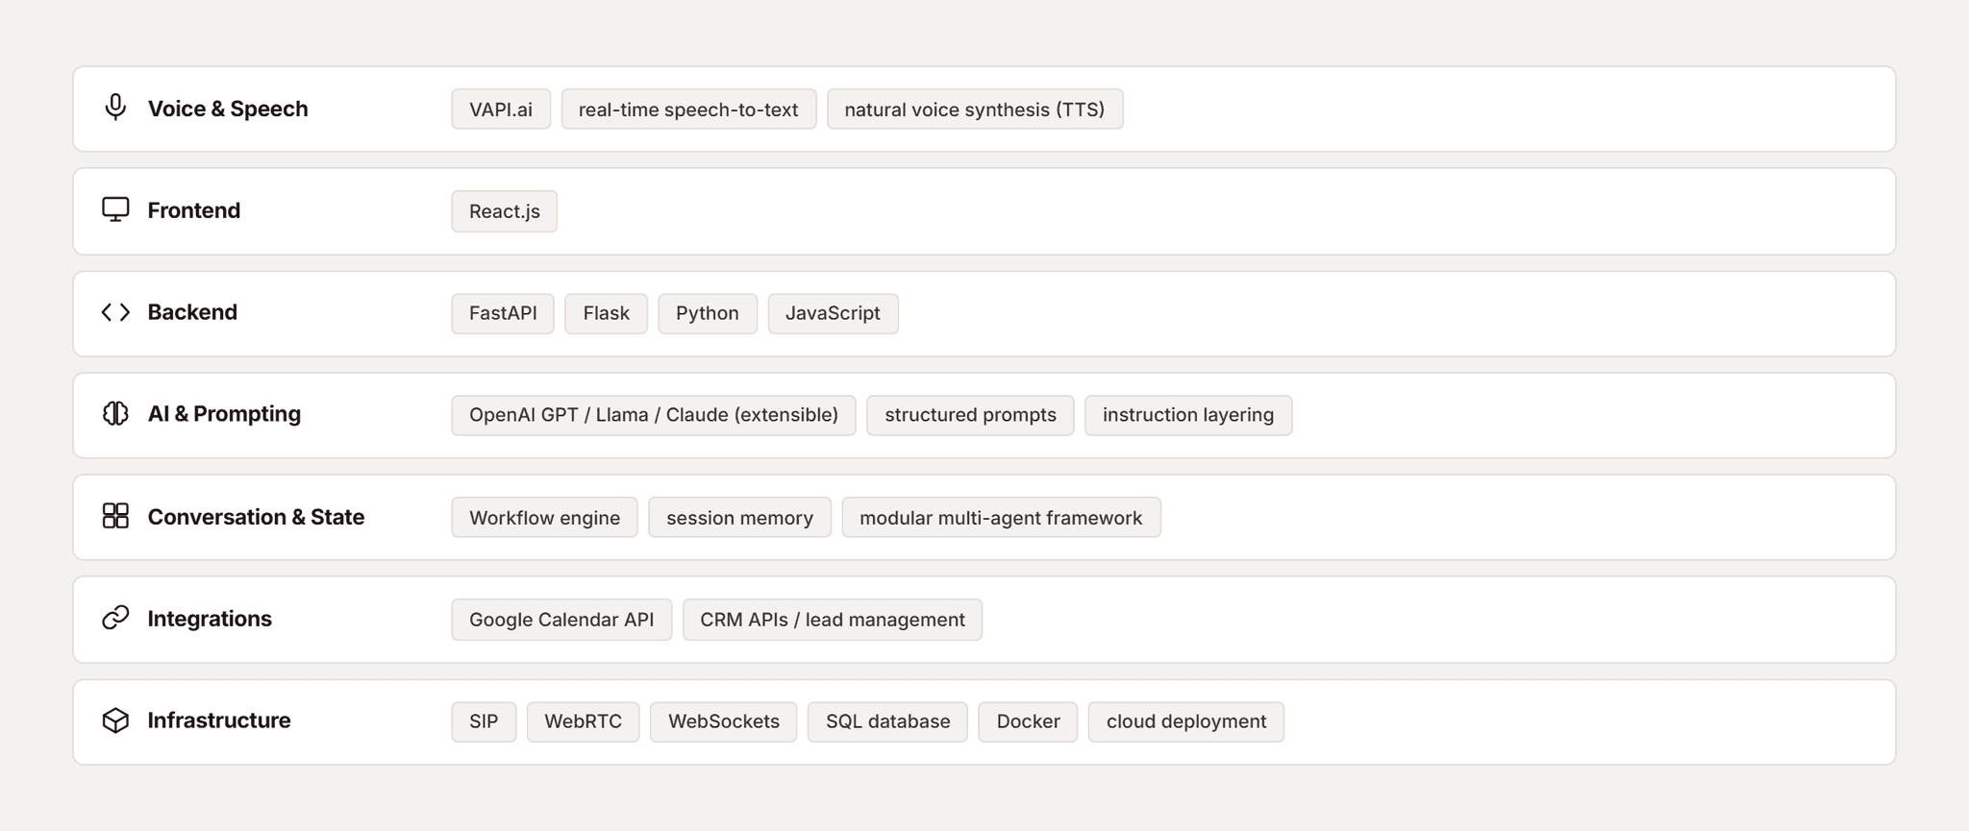Click the Flask tag
The height and width of the screenshot is (831, 1969).
tap(606, 313)
